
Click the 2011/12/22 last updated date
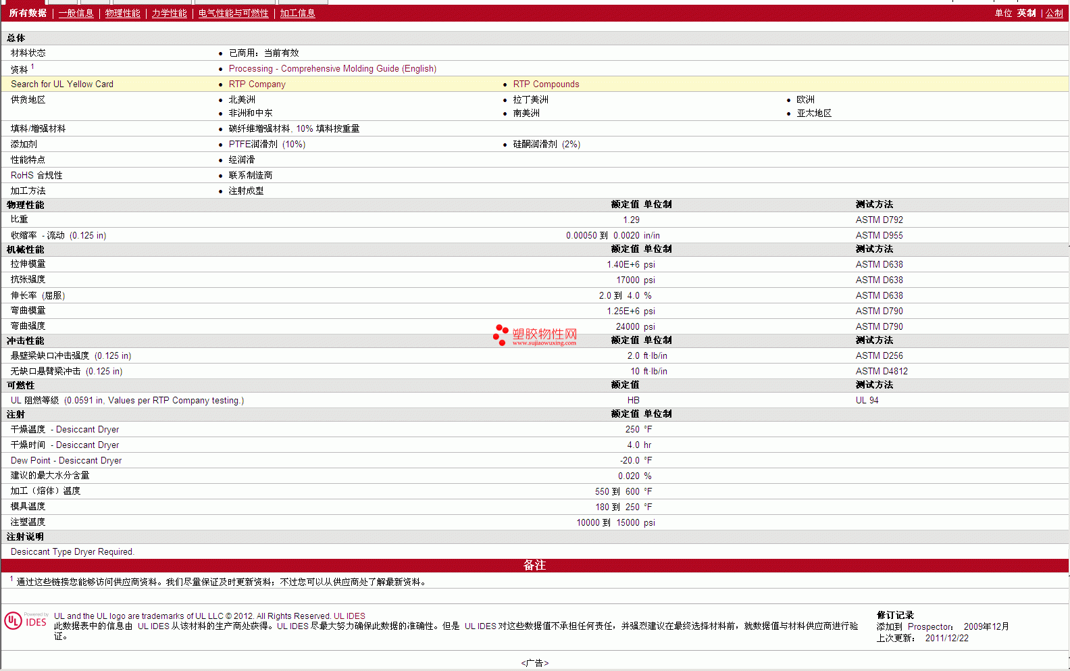pyautogui.click(x=946, y=638)
